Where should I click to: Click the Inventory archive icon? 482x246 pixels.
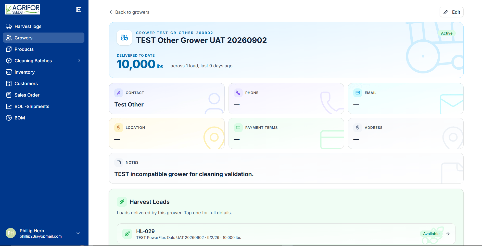(9, 72)
